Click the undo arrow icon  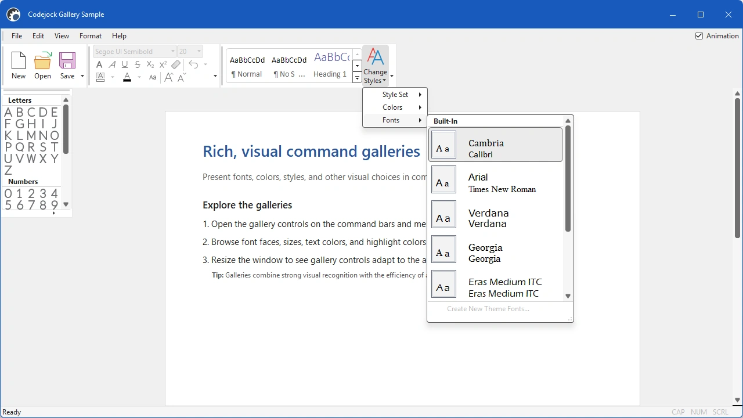pyautogui.click(x=193, y=64)
